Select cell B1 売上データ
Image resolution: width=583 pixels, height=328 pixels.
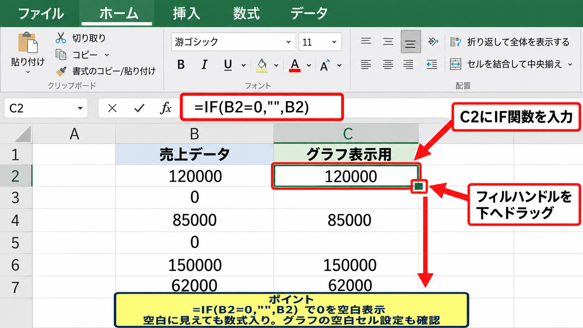click(x=195, y=154)
